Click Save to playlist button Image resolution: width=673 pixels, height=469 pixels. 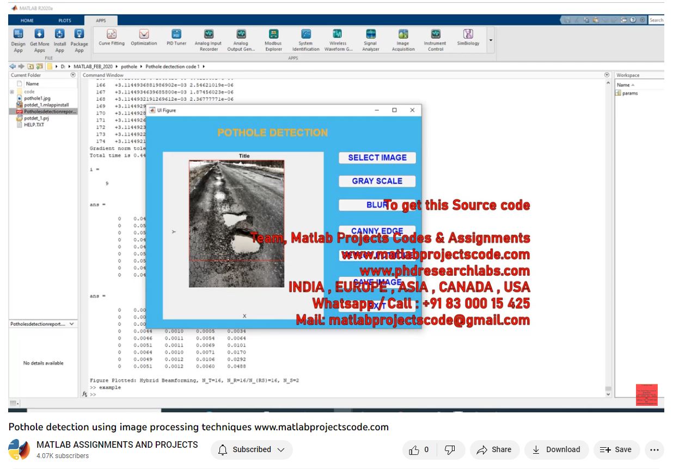coord(616,450)
